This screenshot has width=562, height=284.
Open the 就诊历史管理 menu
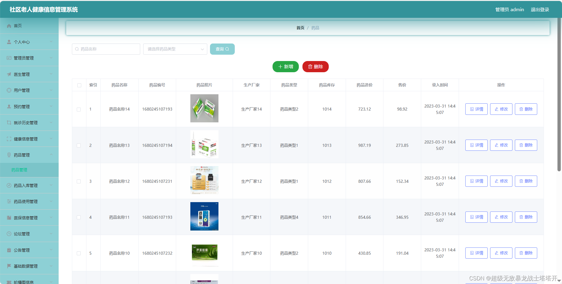(29, 123)
